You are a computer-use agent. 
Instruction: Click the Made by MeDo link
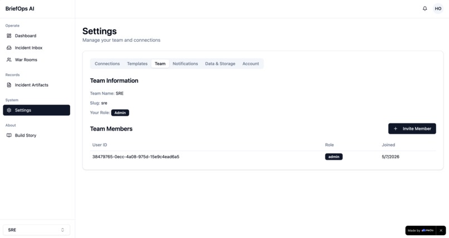coord(421,230)
